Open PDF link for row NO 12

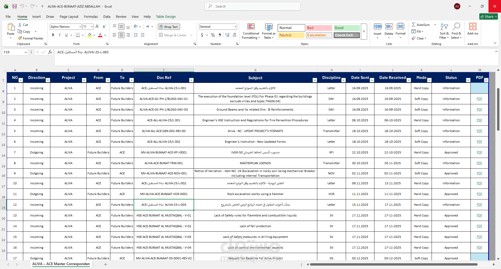click(x=479, y=205)
